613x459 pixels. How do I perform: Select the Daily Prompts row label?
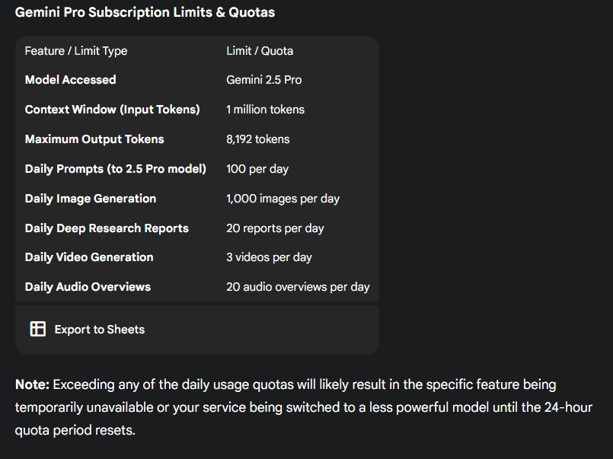pyautogui.click(x=116, y=169)
